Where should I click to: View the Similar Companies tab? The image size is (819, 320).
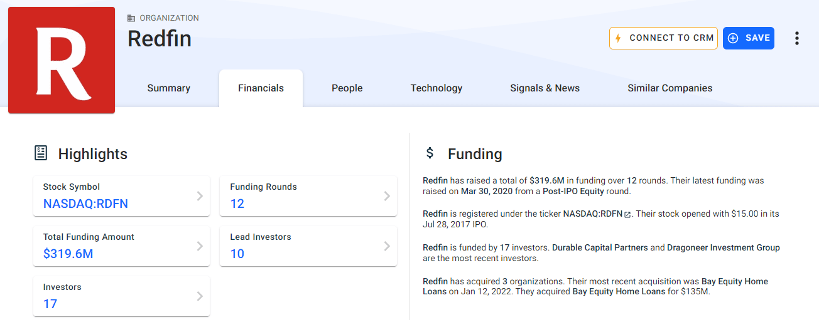pos(670,88)
